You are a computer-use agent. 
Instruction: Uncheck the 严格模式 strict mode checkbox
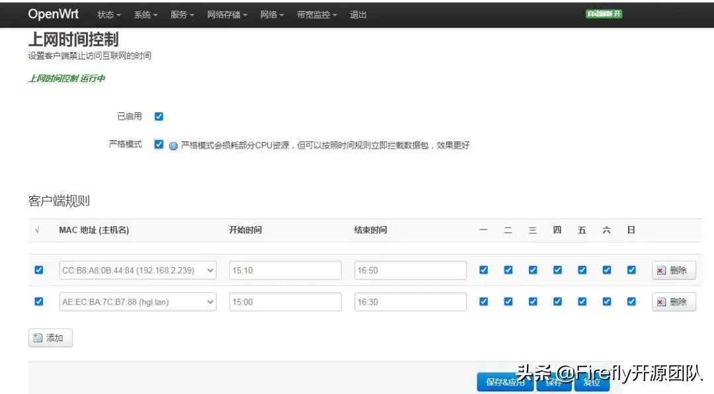pyautogui.click(x=159, y=145)
